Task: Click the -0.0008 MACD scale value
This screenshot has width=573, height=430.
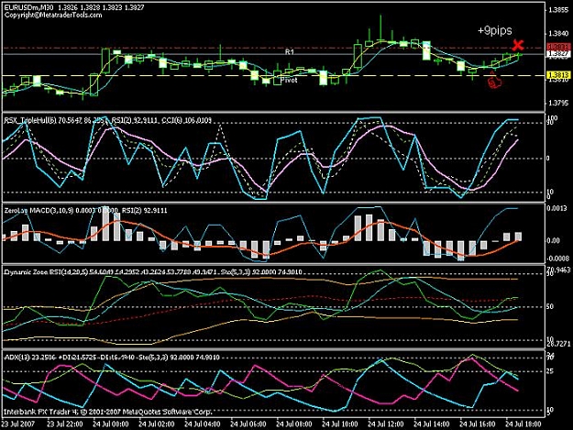Action: point(557,259)
